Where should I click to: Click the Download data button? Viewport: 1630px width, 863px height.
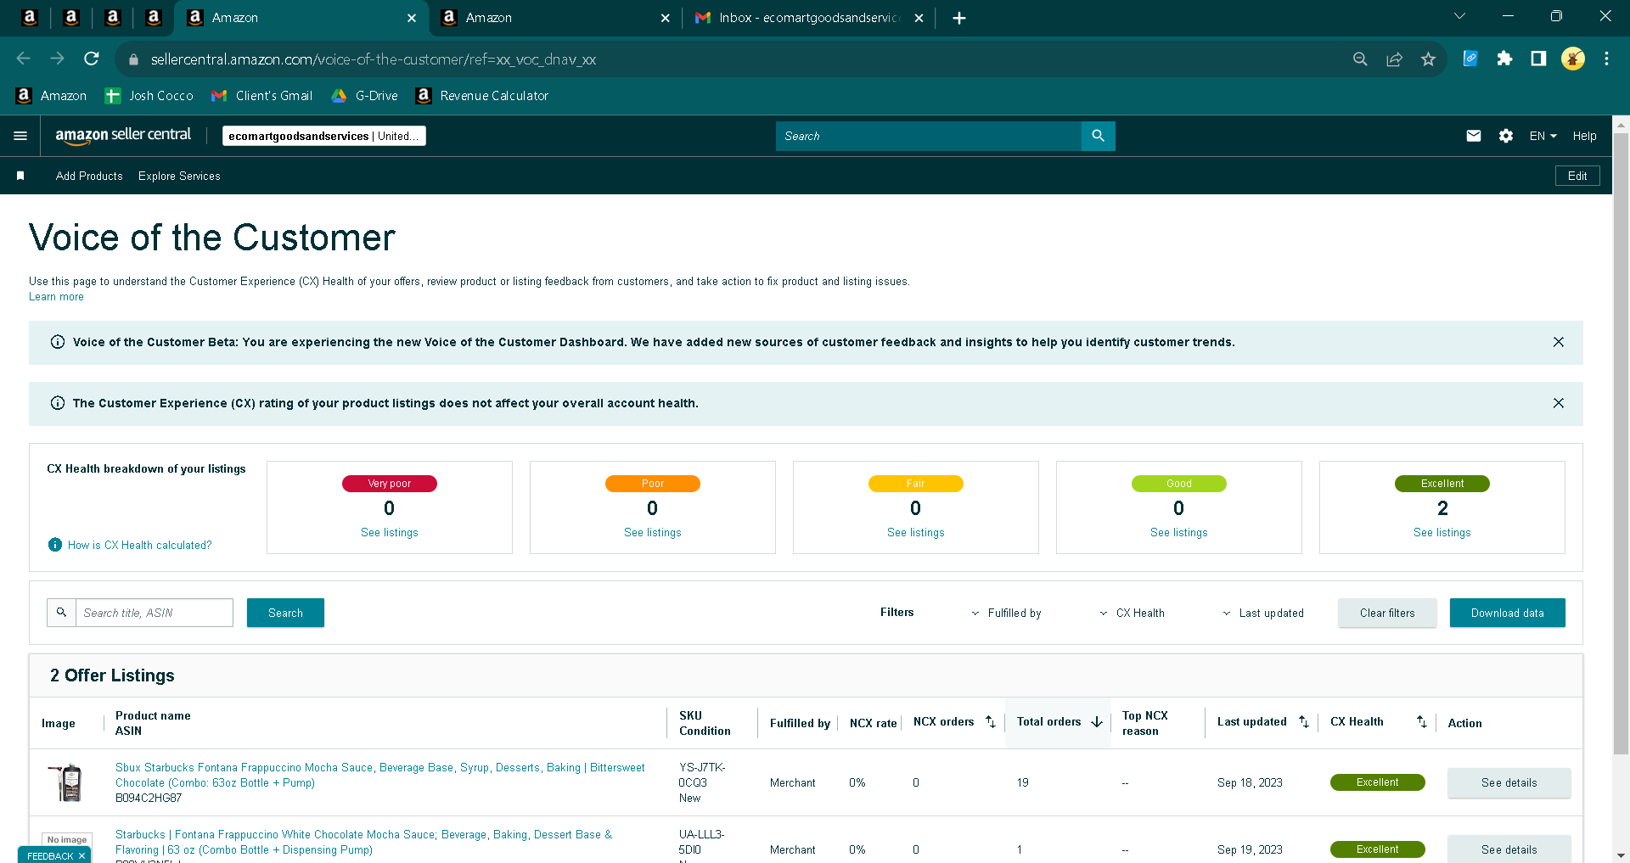point(1508,613)
